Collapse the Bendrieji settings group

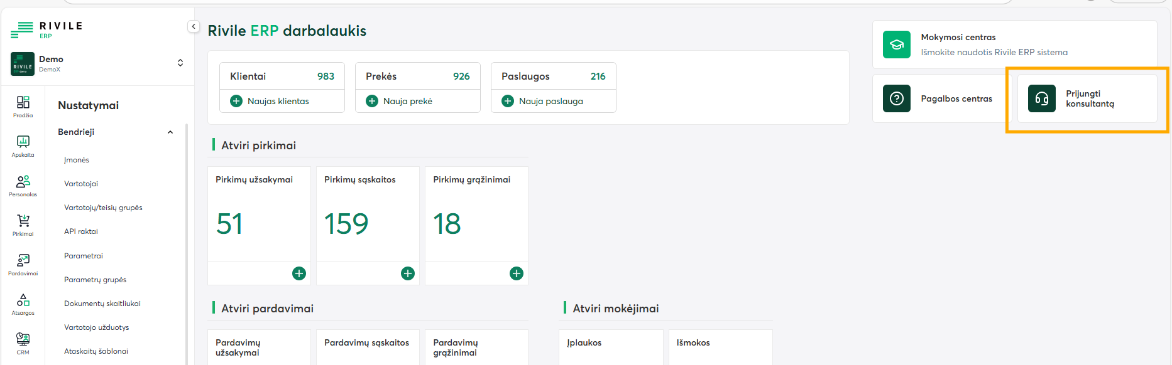point(170,132)
